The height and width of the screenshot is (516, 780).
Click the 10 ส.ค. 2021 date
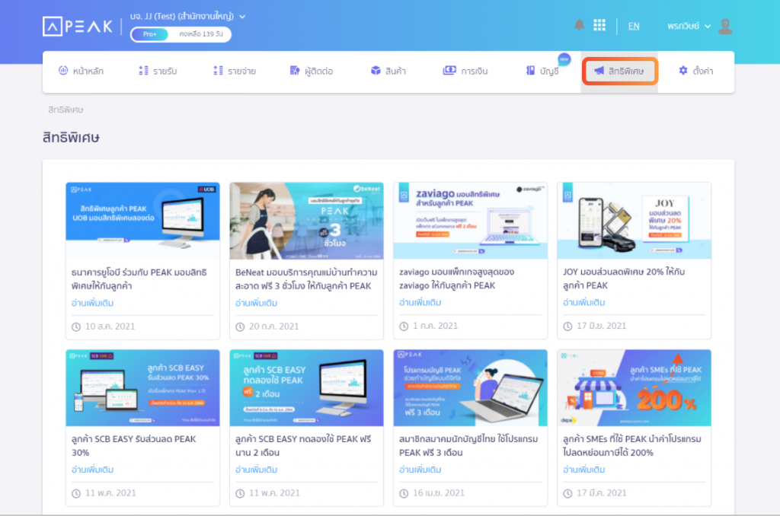point(110,326)
